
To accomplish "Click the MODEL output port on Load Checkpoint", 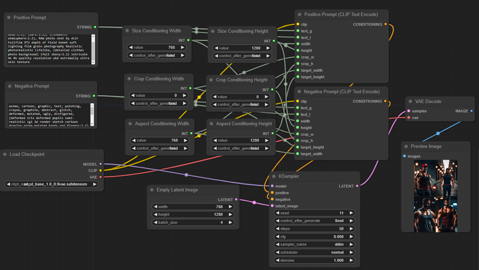I will 100,164.
